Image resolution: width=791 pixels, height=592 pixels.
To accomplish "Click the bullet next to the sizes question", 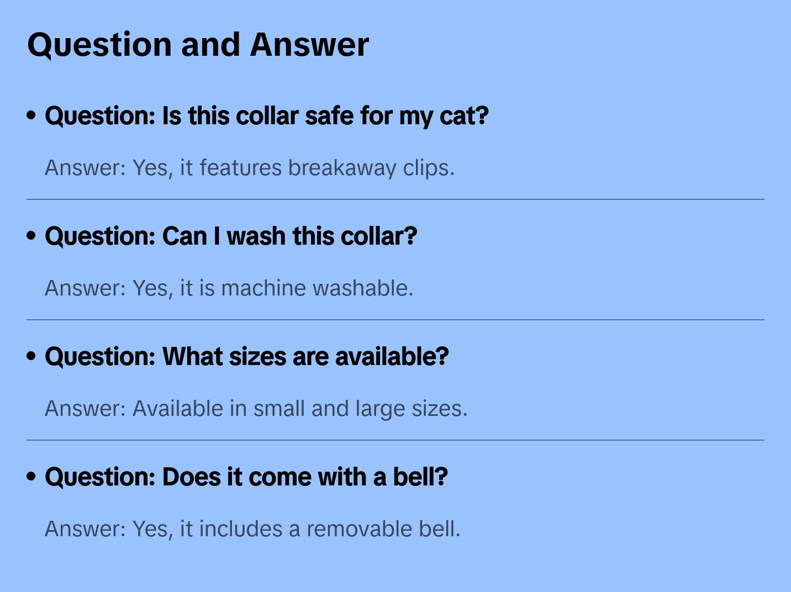I will (x=31, y=356).
